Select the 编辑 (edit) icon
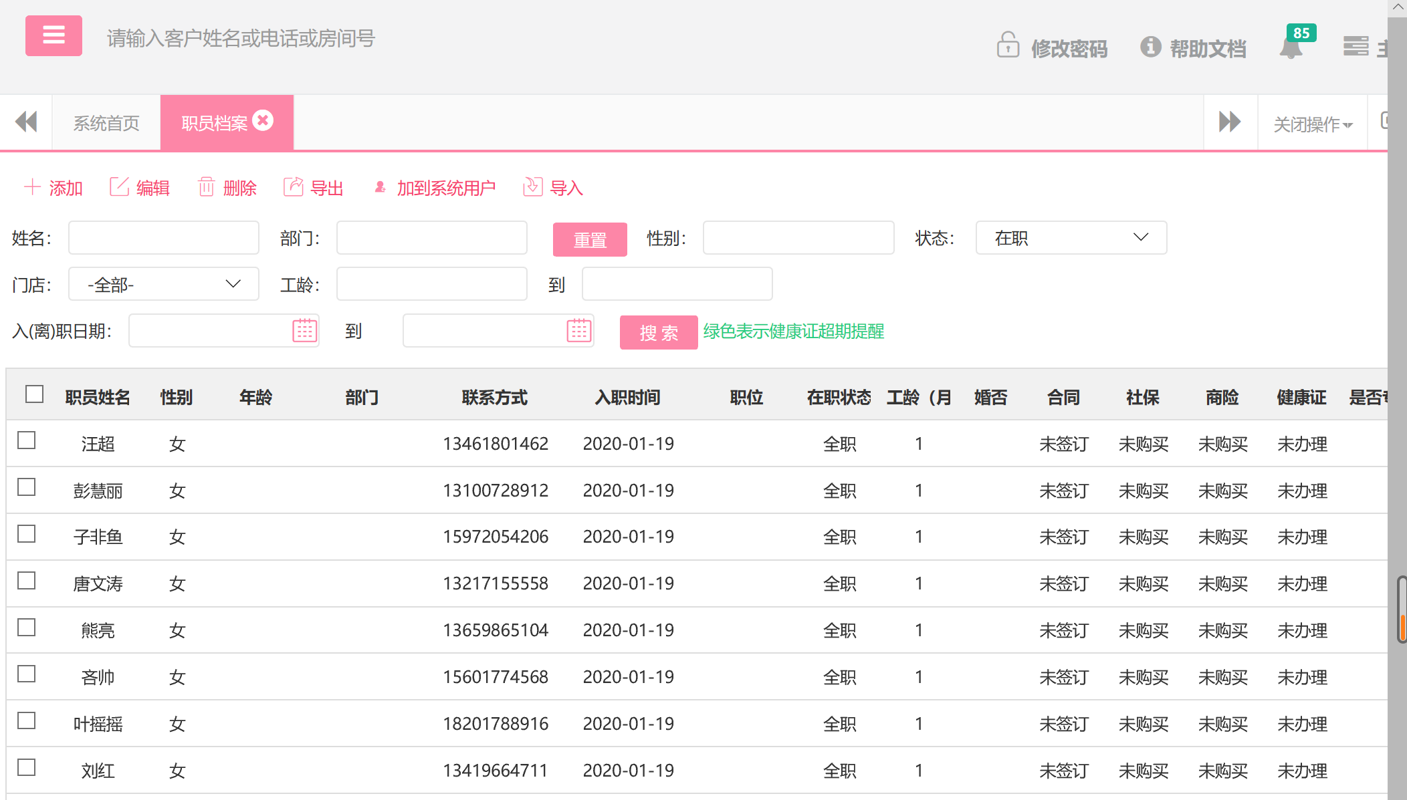This screenshot has width=1407, height=800. [118, 187]
